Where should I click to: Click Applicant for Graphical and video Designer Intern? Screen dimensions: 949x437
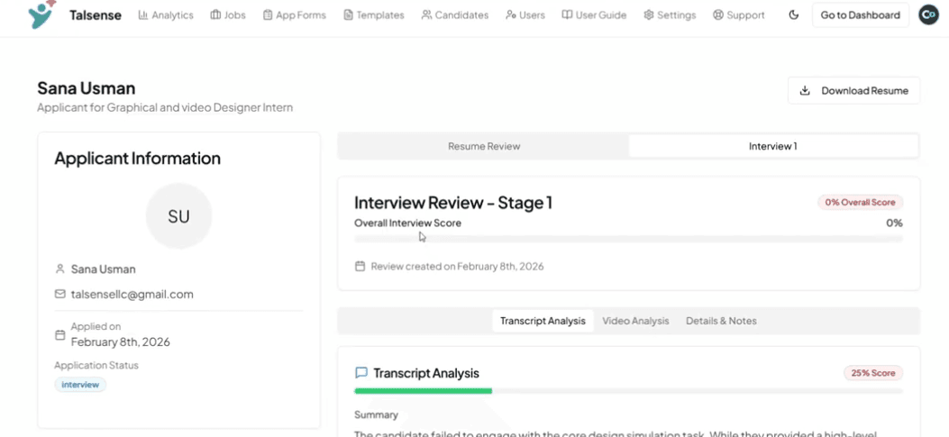[x=165, y=108]
